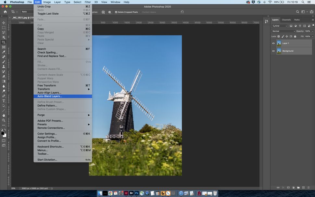Choose Auto-Blend Layers from the menu
This screenshot has height=197, width=315.
(49, 96)
